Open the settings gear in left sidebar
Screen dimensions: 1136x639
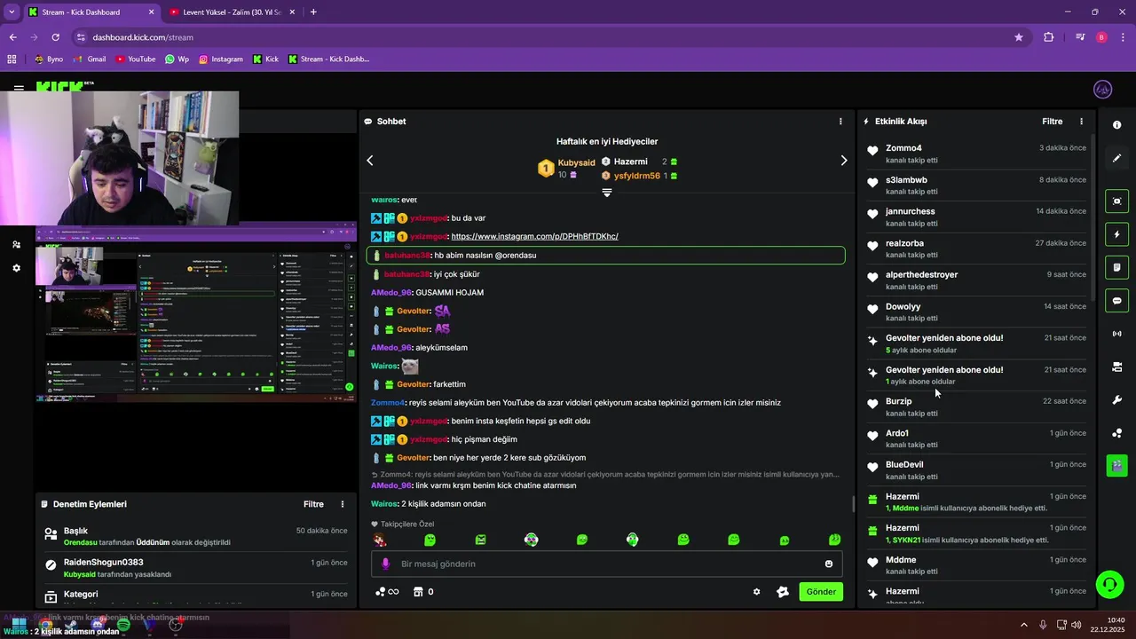pos(16,268)
